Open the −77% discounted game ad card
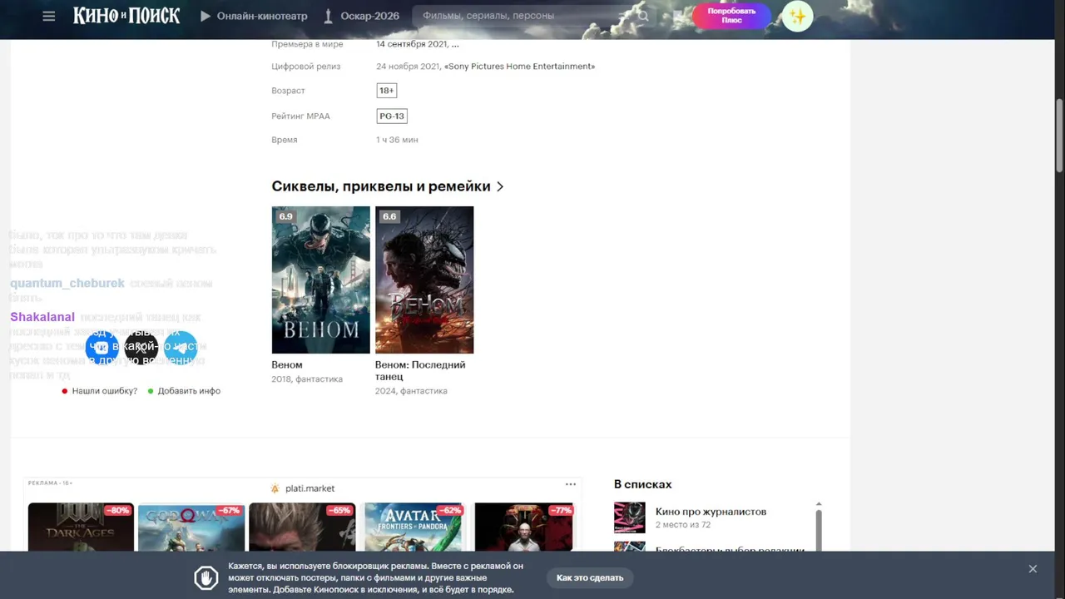Viewport: 1065px width, 599px height. click(x=523, y=527)
